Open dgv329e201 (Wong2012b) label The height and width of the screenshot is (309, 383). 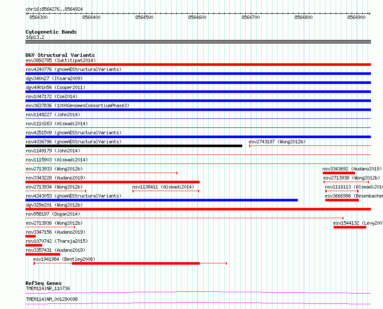click(x=54, y=205)
